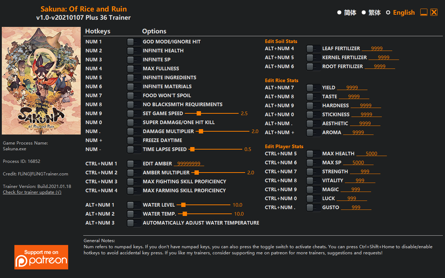Image resolution: width=445 pixels, height=278 pixels.
Task: Click the Support me on Patreon banner
Action: click(41, 257)
